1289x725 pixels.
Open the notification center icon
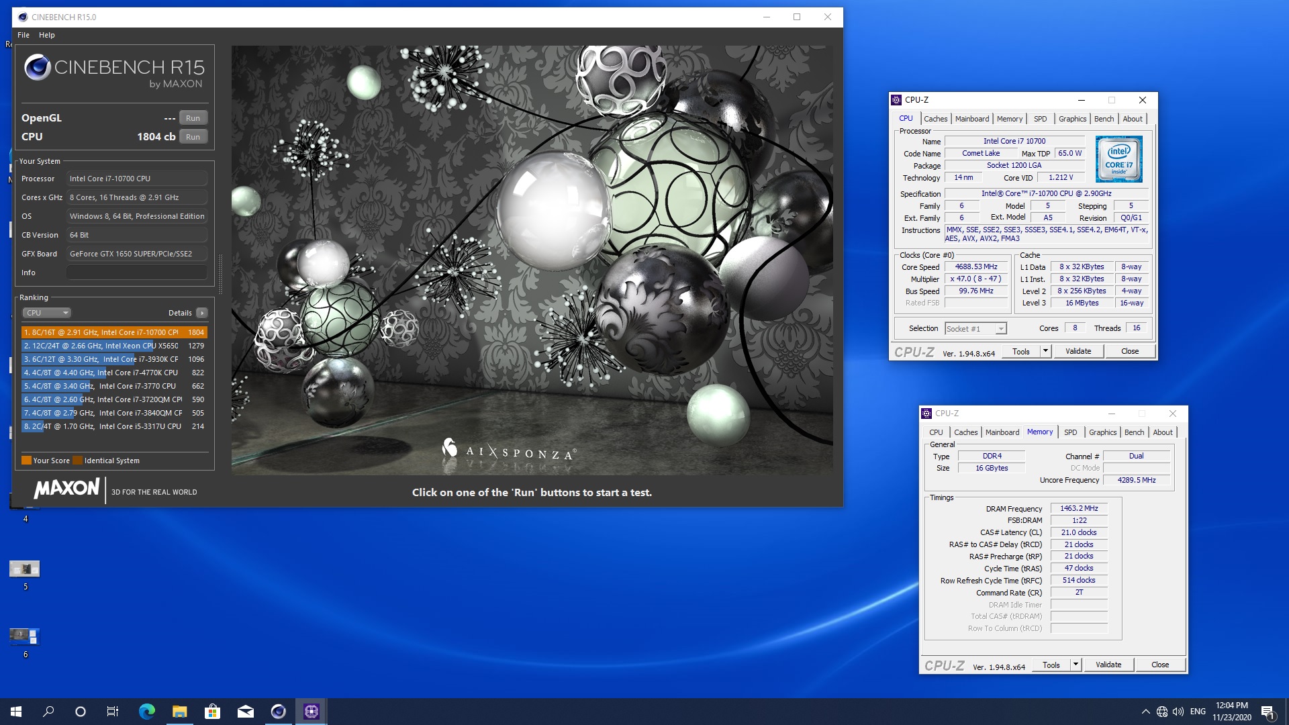[1268, 712]
